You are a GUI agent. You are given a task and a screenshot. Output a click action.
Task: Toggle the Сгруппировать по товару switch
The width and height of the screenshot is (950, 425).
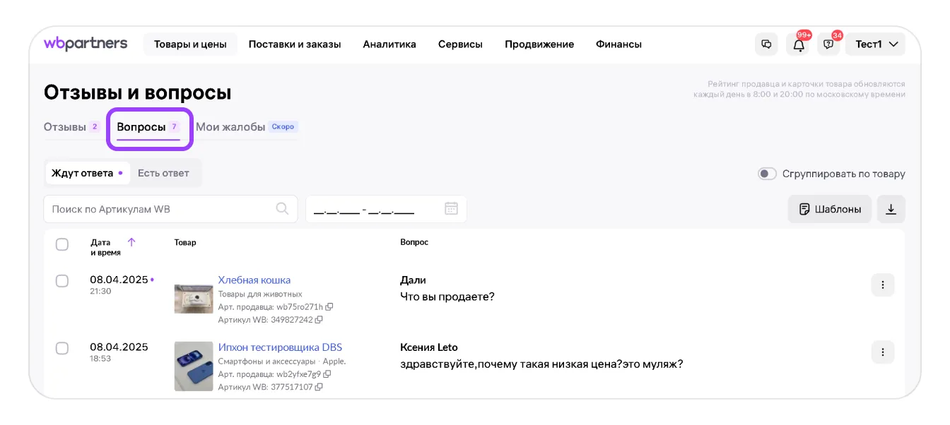(767, 174)
